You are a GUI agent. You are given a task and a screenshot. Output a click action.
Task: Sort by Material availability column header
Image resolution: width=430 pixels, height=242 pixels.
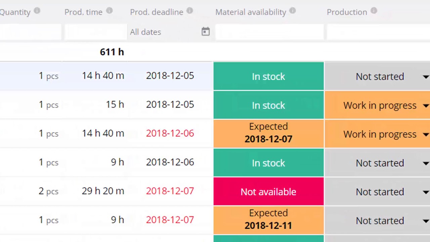[x=251, y=12]
